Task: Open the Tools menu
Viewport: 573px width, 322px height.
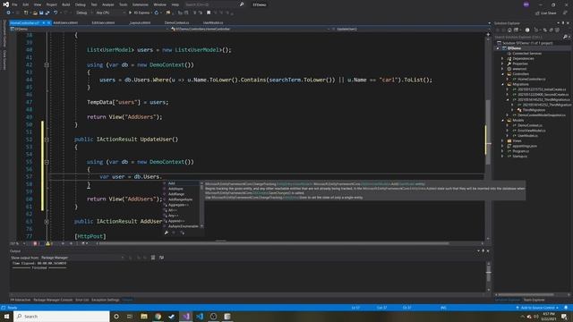Action: point(124,4)
